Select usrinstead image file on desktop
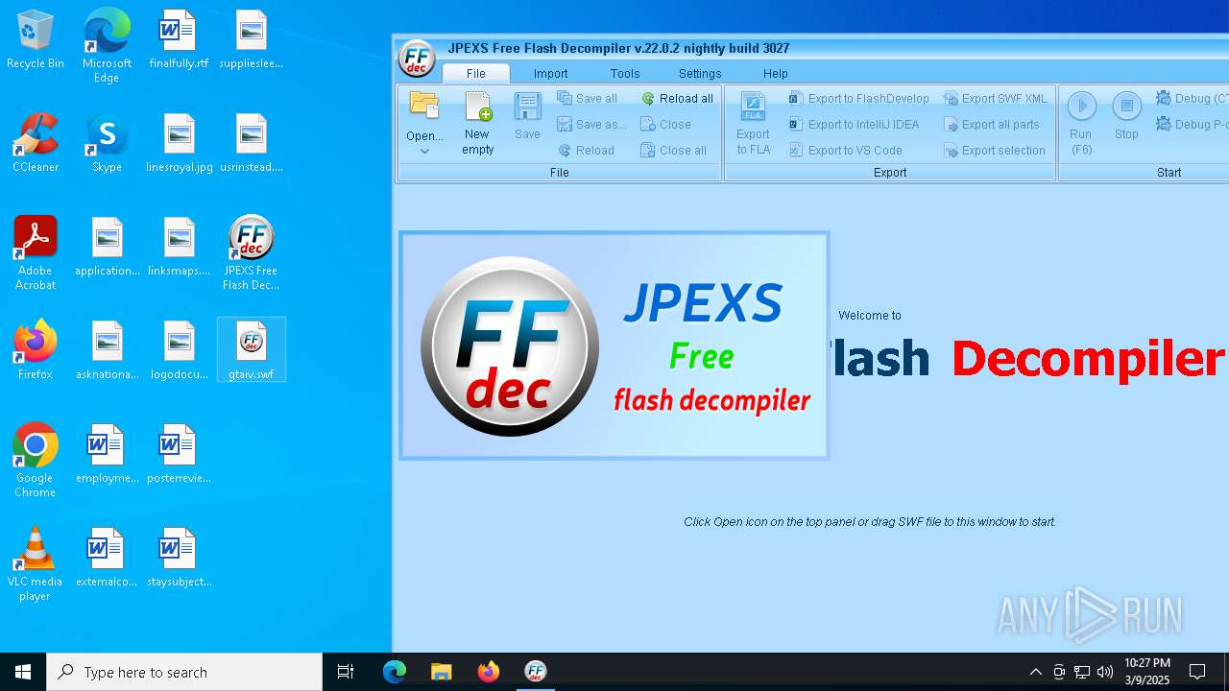Viewport: 1229px width, 691px height. point(251,143)
